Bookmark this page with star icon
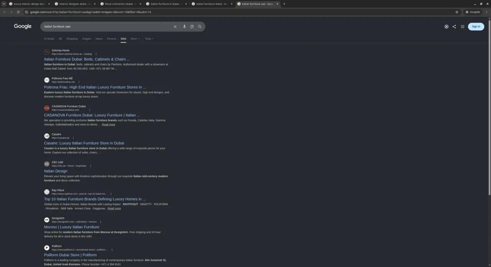Image resolution: width=491 pixels, height=267 pixels. pos(457,12)
